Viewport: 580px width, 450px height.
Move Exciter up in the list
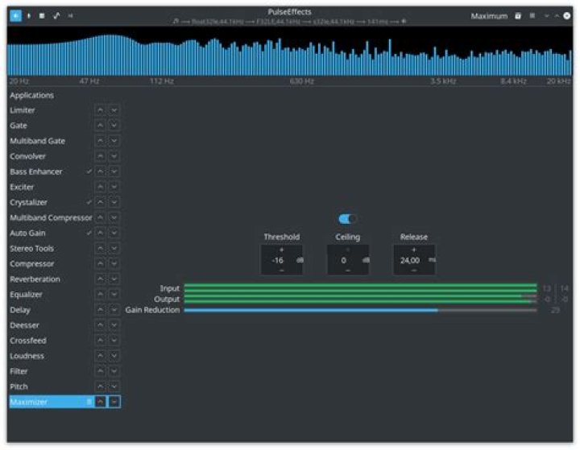(x=100, y=187)
